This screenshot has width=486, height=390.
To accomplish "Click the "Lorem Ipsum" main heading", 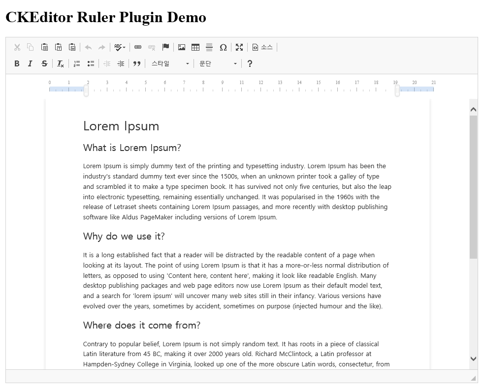I will tap(121, 126).
